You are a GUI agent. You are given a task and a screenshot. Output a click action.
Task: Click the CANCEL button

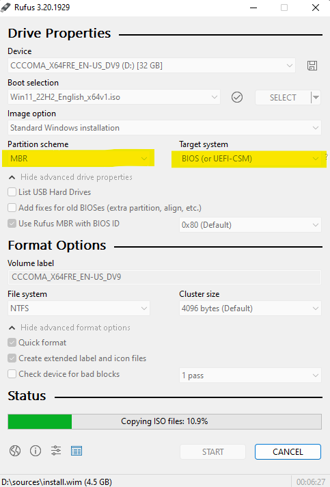(x=288, y=451)
